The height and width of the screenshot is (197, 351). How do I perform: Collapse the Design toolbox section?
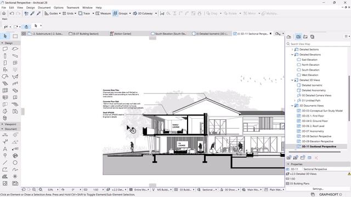(x=2, y=43)
